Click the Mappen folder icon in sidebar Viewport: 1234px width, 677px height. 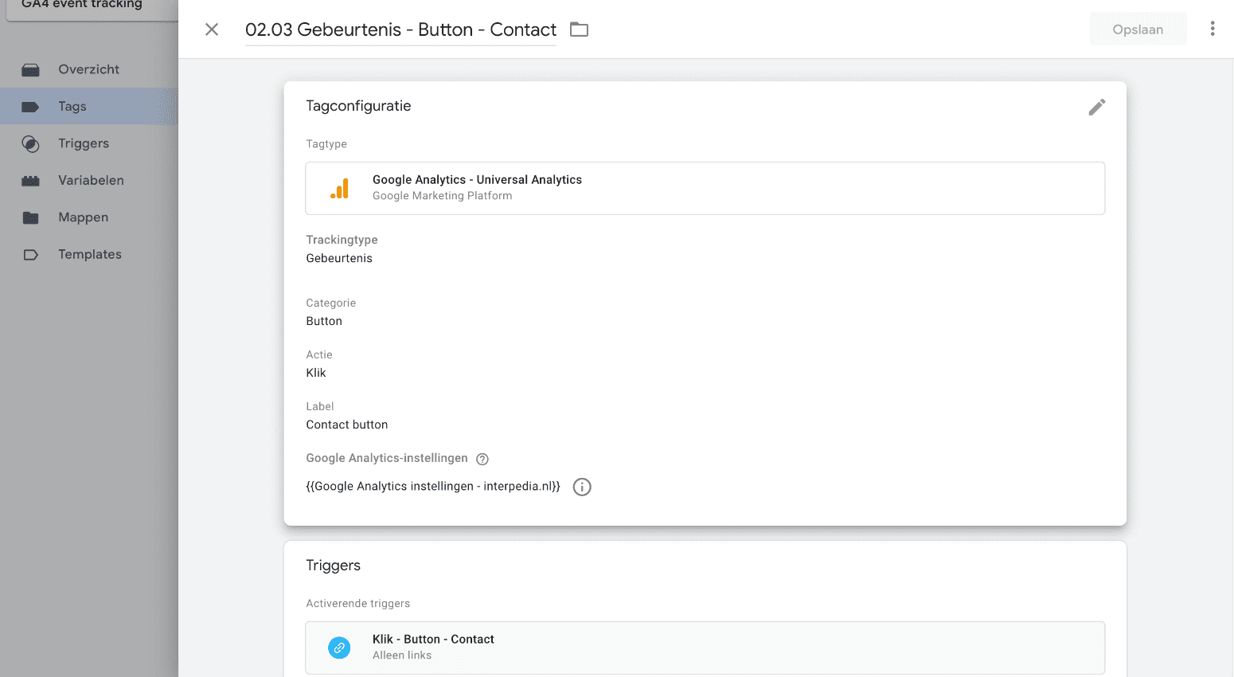[30, 217]
